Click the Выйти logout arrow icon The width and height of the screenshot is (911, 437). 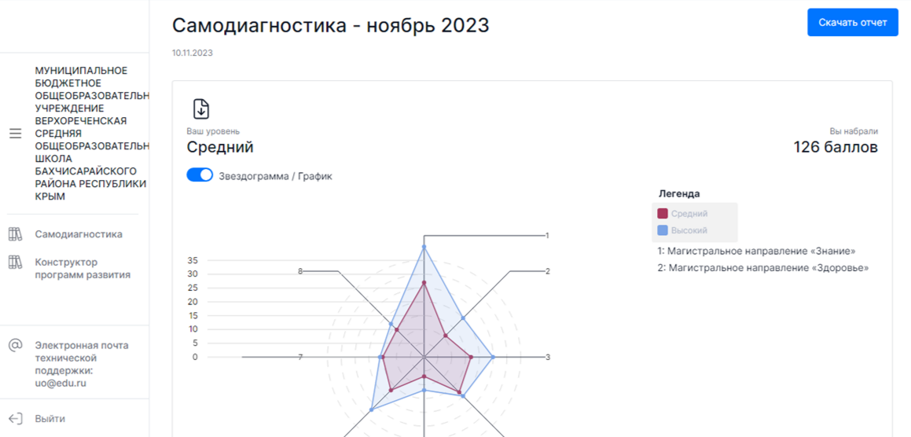pos(15,419)
